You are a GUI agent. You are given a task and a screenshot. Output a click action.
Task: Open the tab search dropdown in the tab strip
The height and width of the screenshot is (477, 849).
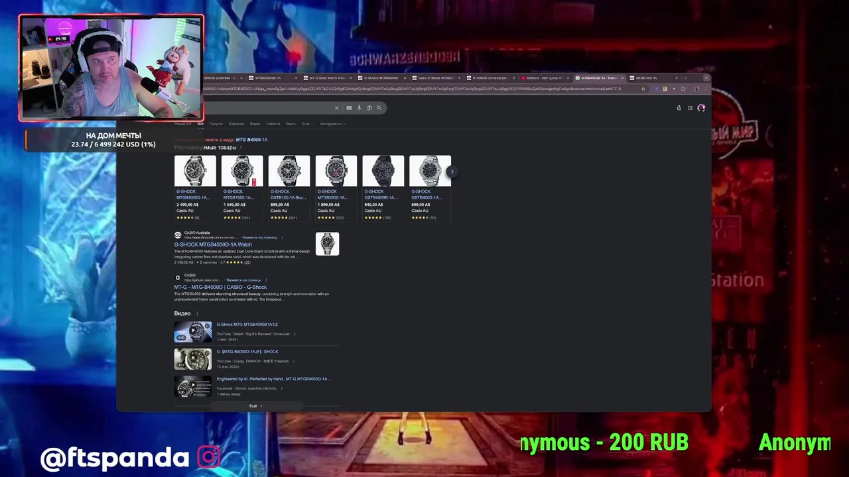pyautogui.click(x=707, y=78)
